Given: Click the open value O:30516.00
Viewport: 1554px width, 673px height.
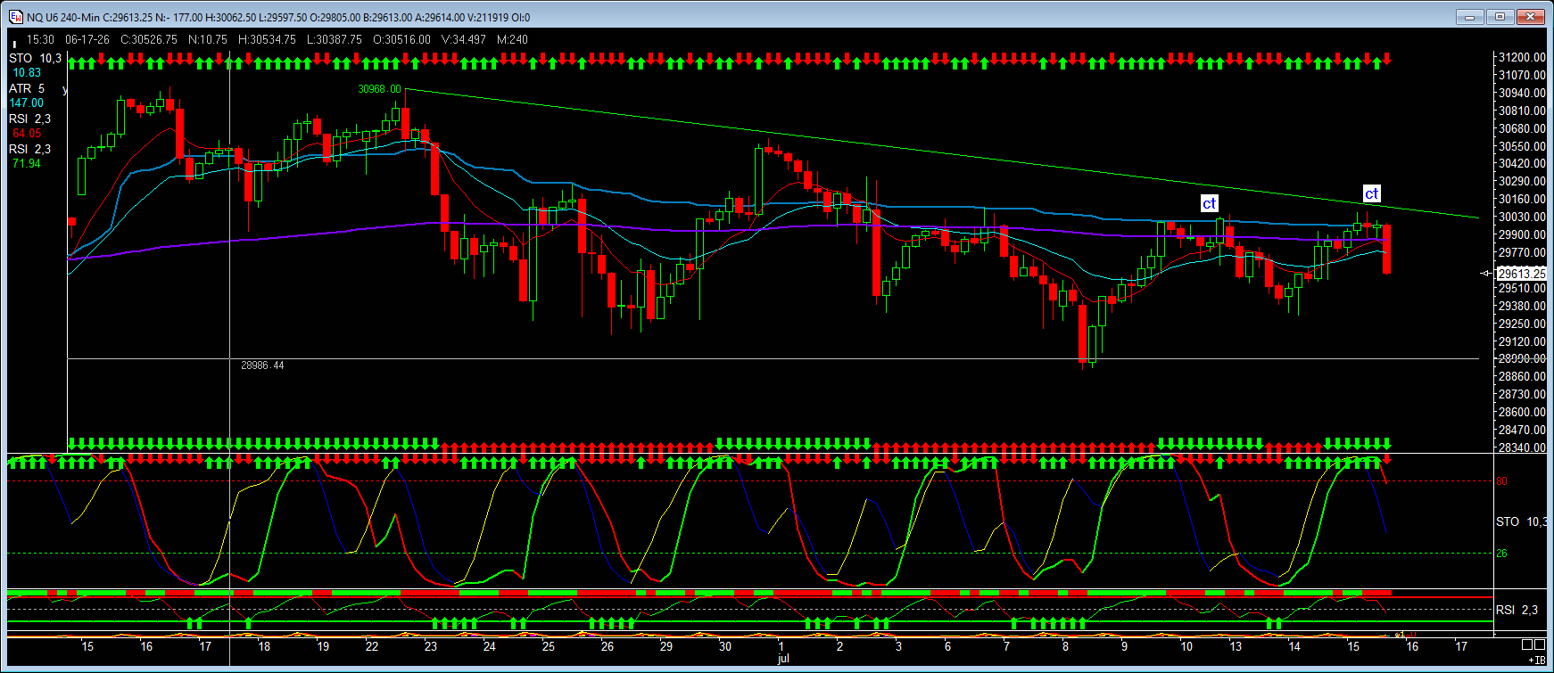Looking at the screenshot, I should coord(401,39).
